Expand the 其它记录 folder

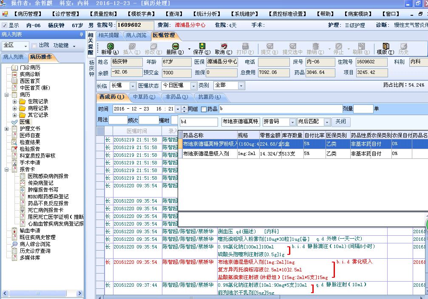tap(15, 115)
